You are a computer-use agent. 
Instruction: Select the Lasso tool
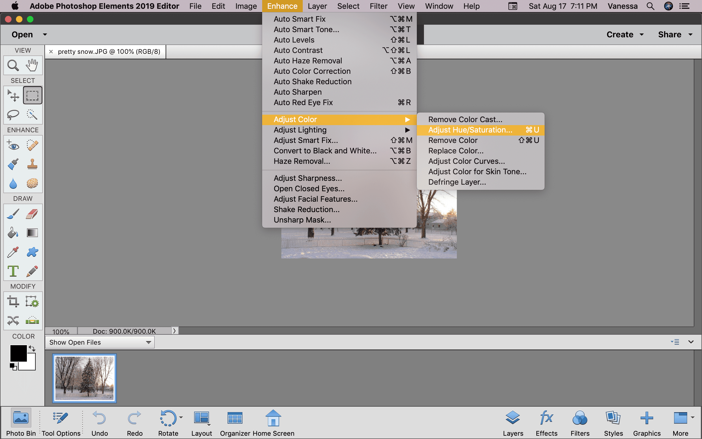click(x=13, y=115)
